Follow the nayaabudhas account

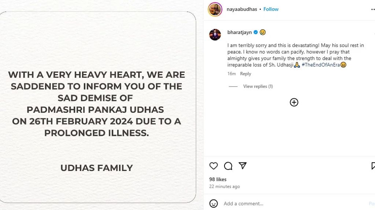[x=271, y=9]
